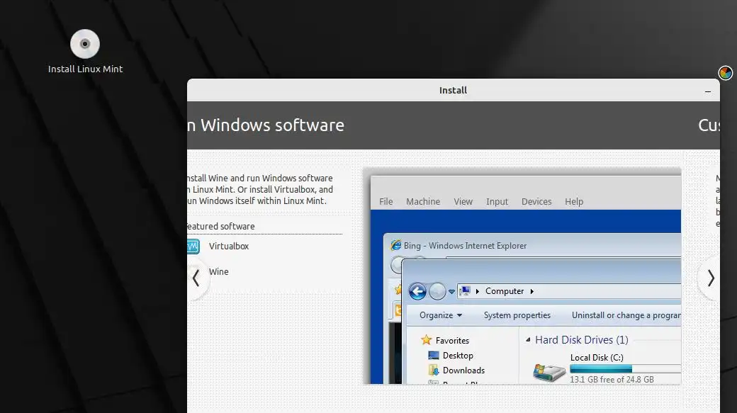Click the Featured software heading
The image size is (737, 413).
tap(221, 227)
